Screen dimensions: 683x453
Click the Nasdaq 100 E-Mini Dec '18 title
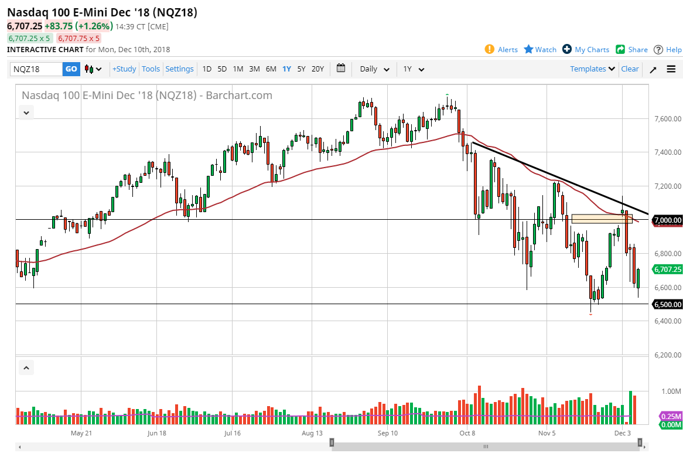coord(102,12)
